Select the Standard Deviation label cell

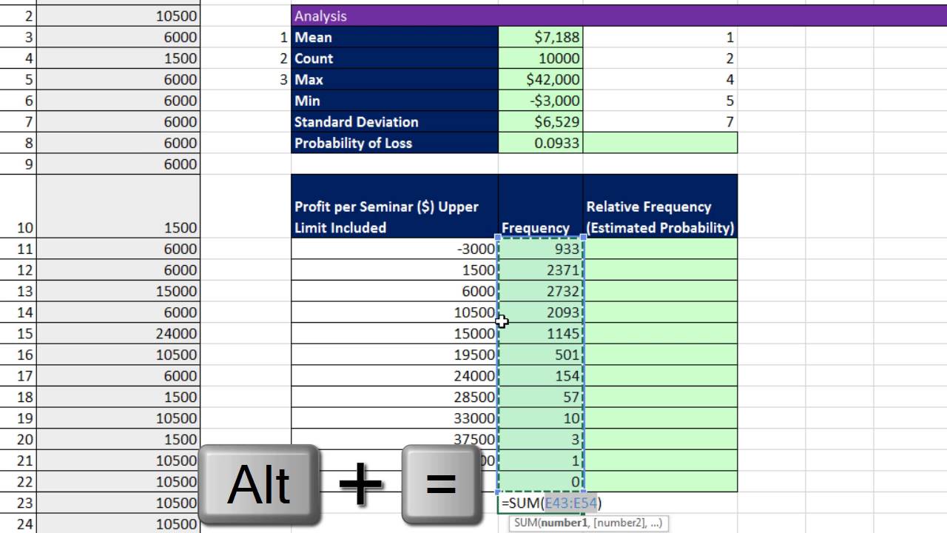(395, 121)
